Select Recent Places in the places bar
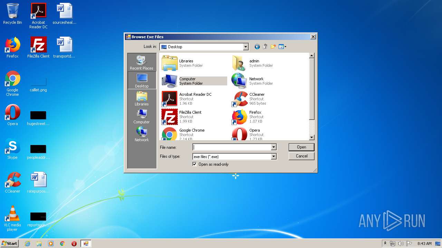 (x=142, y=62)
